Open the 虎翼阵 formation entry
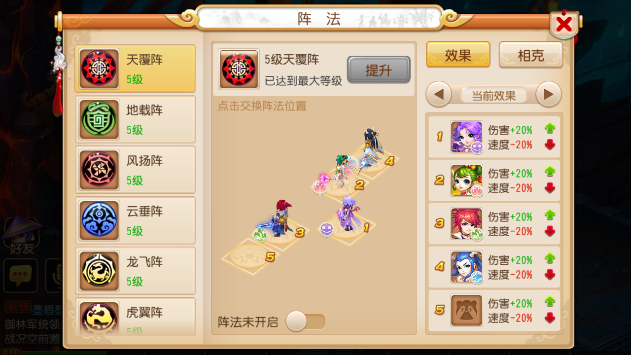Screen dimensions: 631x355 (135, 317)
